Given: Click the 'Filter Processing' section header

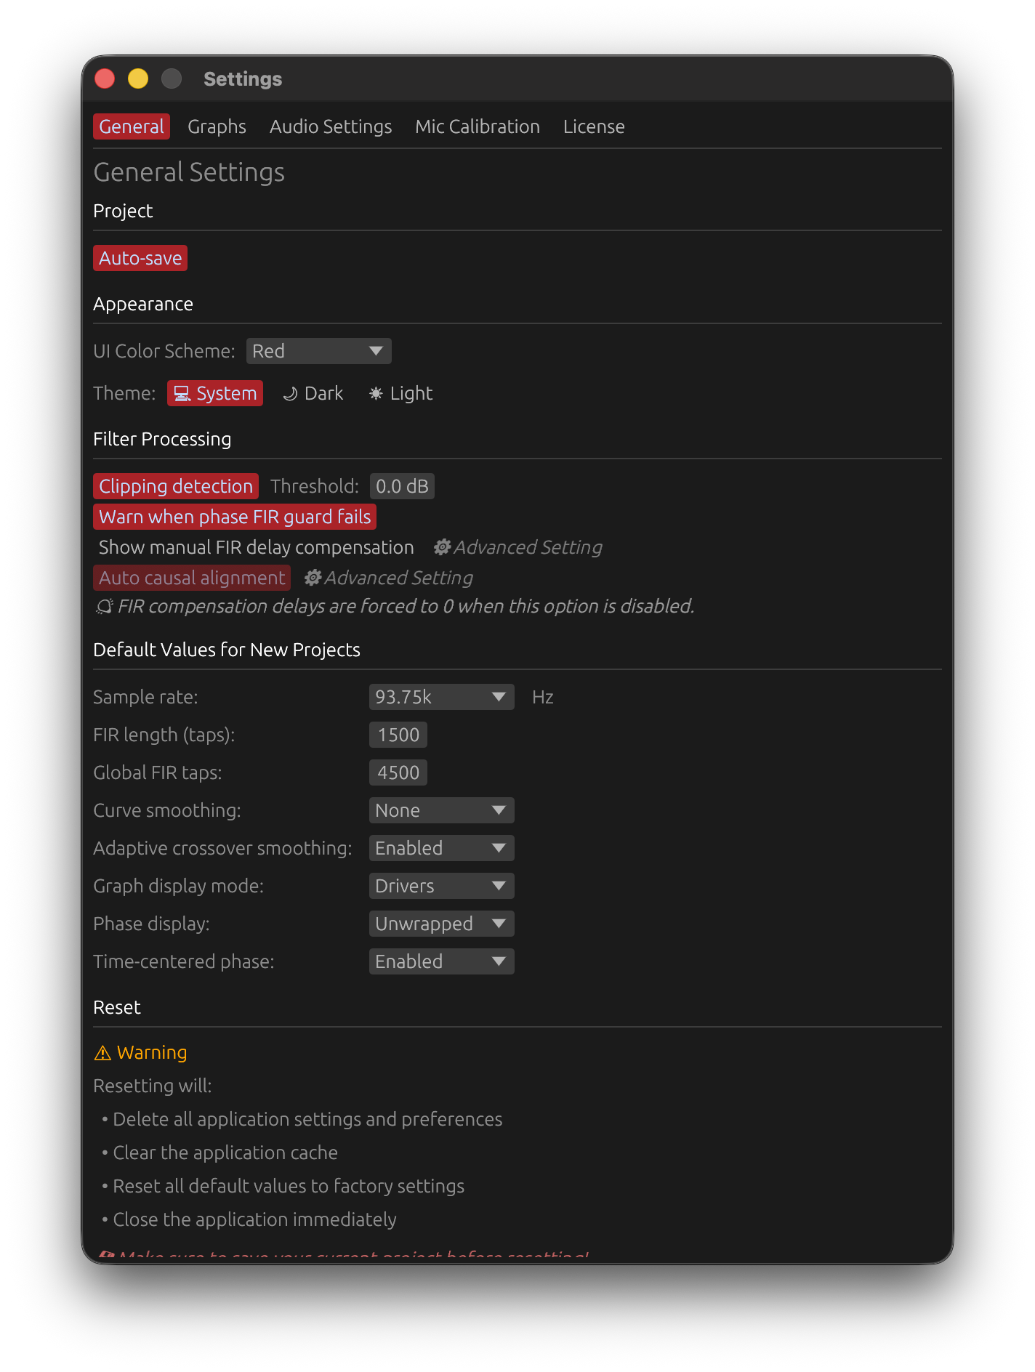Looking at the screenshot, I should pos(162,439).
